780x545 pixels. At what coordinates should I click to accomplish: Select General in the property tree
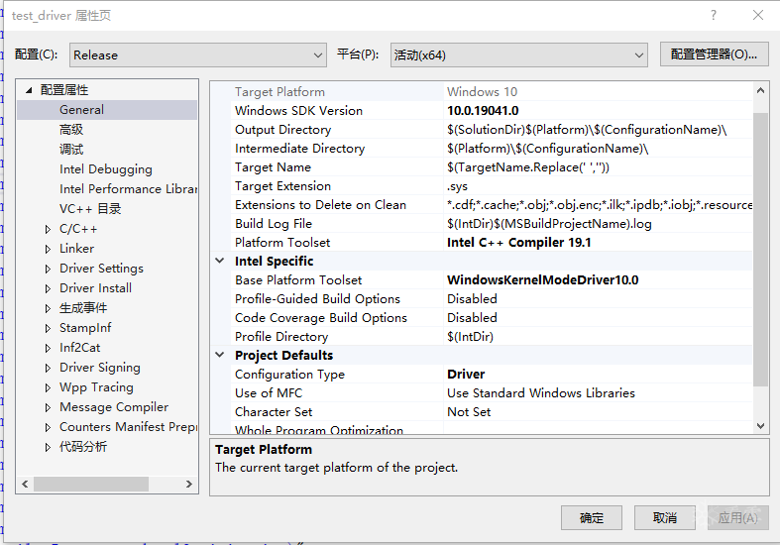click(81, 110)
